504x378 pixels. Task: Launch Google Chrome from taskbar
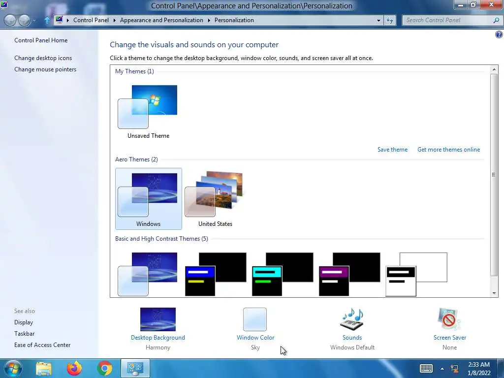(105, 368)
